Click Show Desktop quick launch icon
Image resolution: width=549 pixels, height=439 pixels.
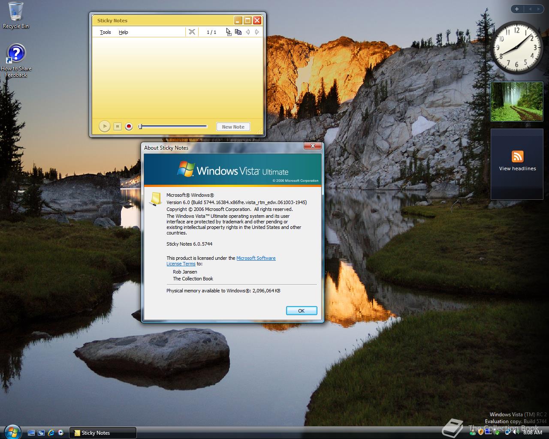coord(31,433)
